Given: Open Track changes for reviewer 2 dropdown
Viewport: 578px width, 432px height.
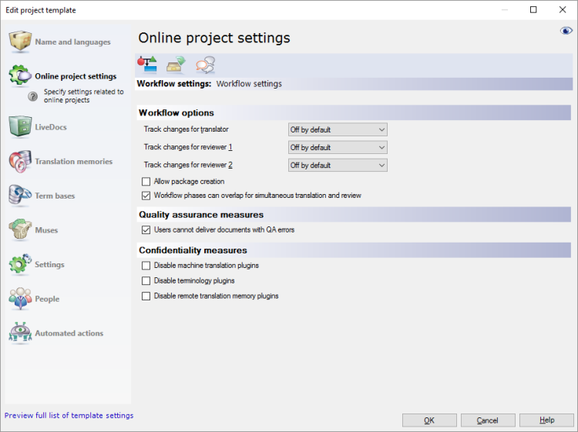Looking at the screenshot, I should pyautogui.click(x=338, y=165).
